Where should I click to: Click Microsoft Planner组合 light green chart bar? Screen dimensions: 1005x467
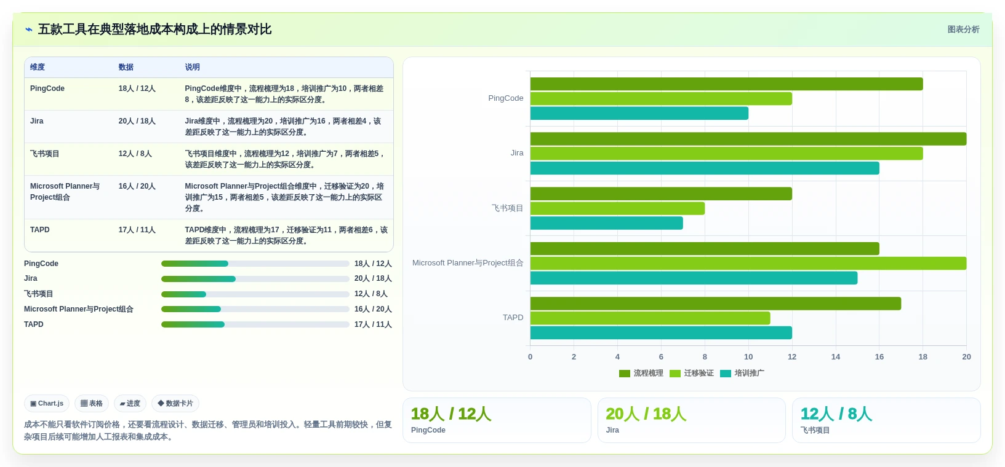click(x=748, y=263)
